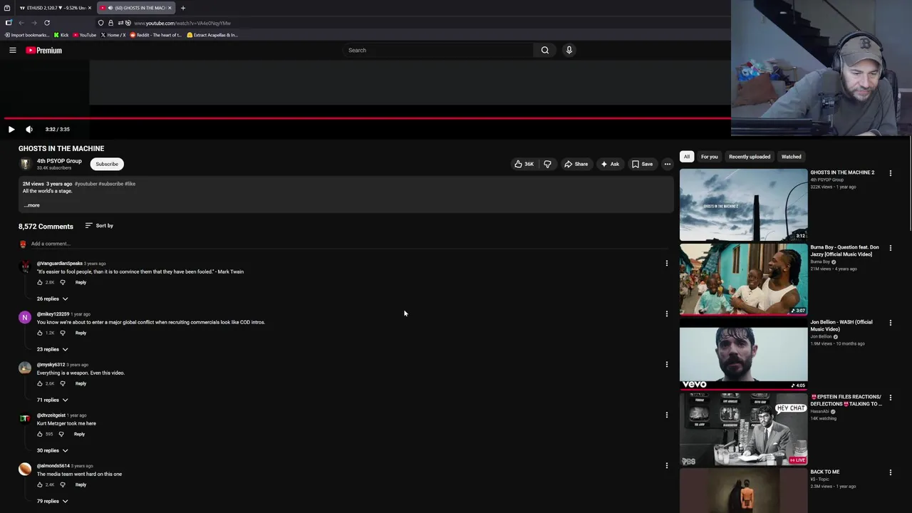This screenshot has height=513, width=912.
Task: Open Burna Boy Question video thumbnail
Action: (743, 279)
